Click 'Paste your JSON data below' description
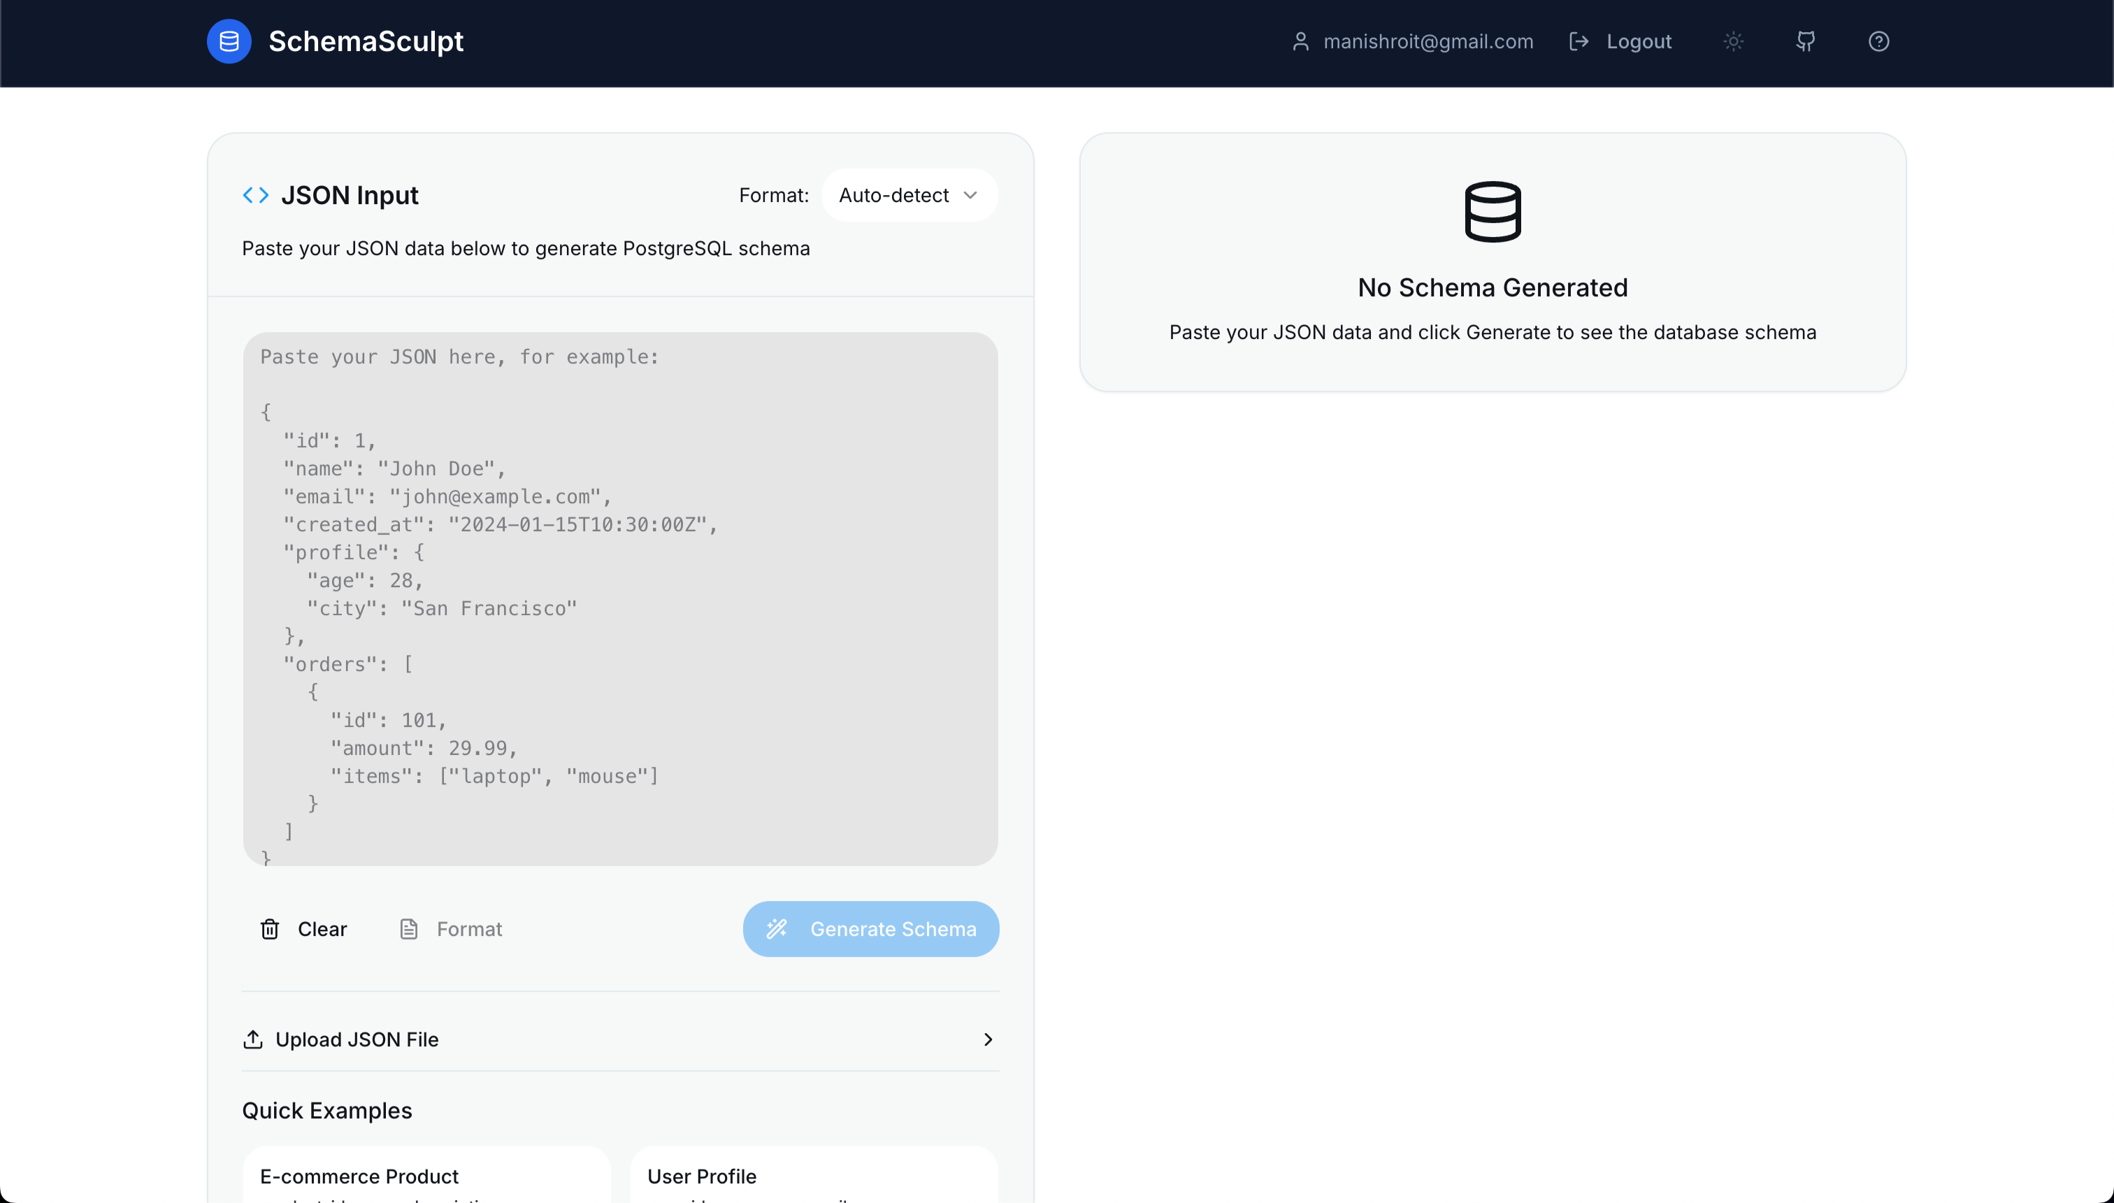 coord(526,249)
